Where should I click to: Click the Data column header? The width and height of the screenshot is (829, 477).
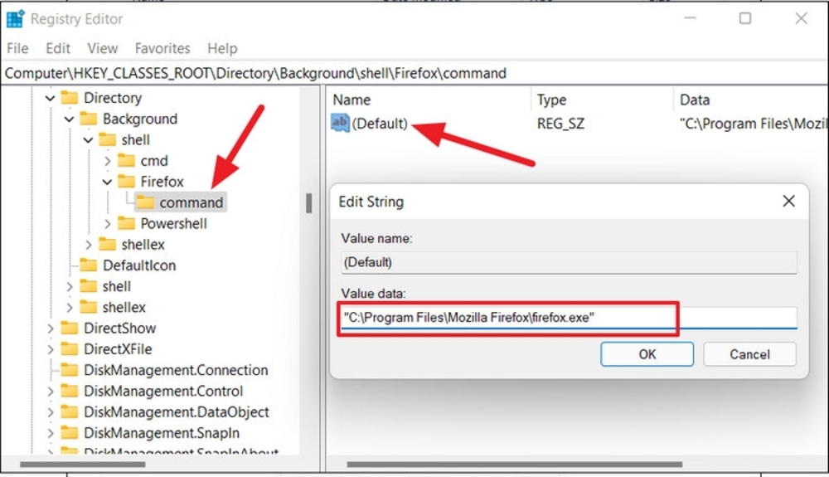pyautogui.click(x=695, y=100)
